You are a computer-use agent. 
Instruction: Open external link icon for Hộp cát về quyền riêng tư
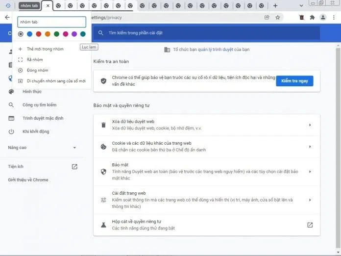click(310, 225)
